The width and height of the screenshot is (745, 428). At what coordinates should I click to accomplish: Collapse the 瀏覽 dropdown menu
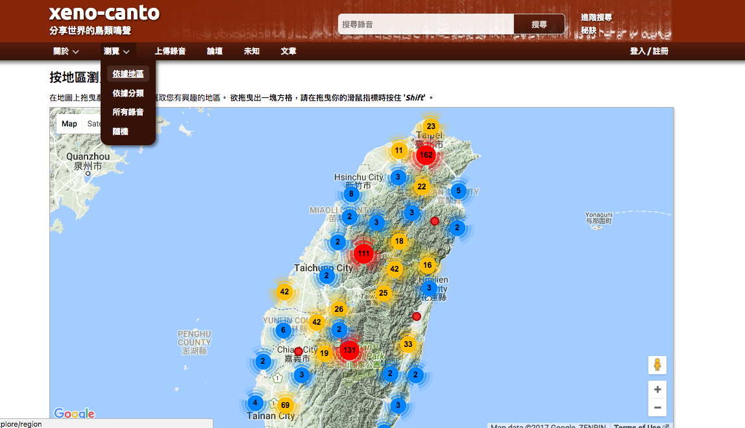point(116,51)
